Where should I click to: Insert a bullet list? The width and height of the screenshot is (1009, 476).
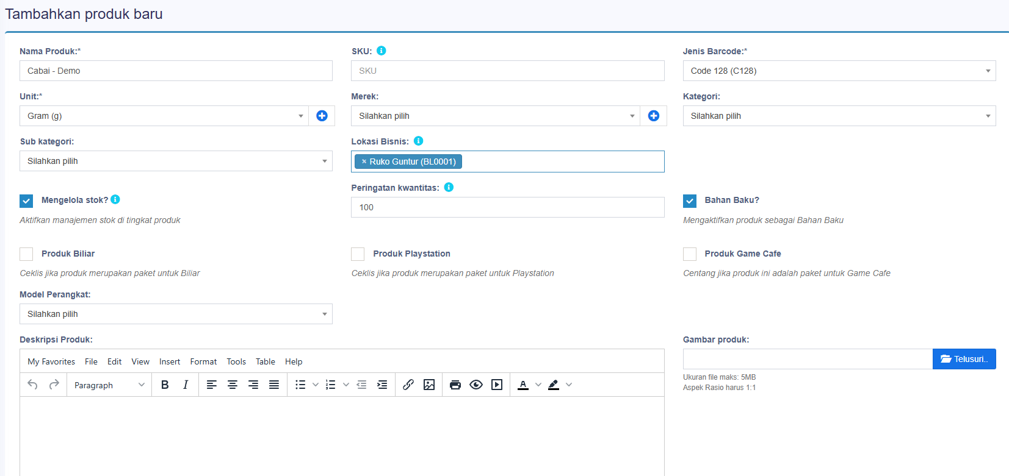pyautogui.click(x=300, y=385)
